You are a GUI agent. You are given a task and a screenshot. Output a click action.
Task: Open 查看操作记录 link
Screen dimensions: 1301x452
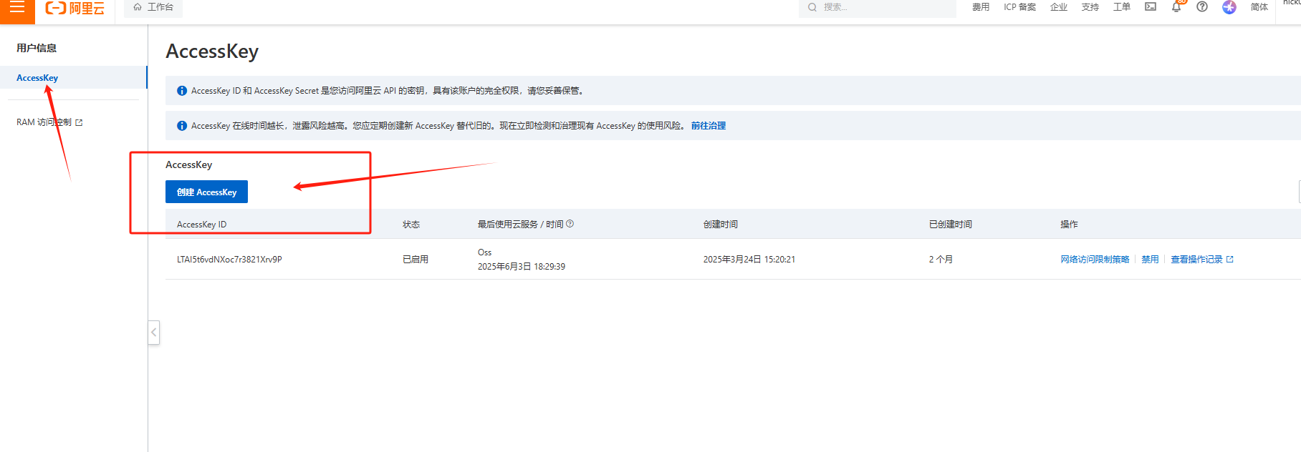point(1202,260)
